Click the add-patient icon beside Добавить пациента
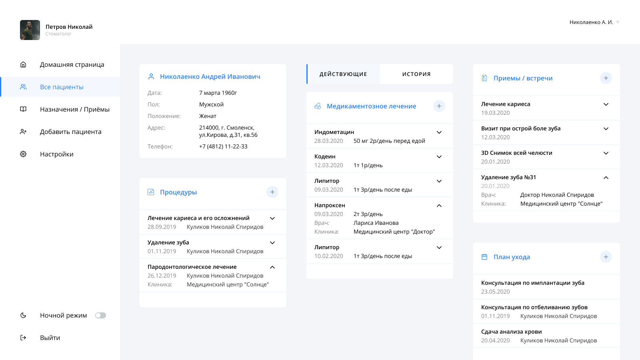640x360 pixels. (x=23, y=132)
